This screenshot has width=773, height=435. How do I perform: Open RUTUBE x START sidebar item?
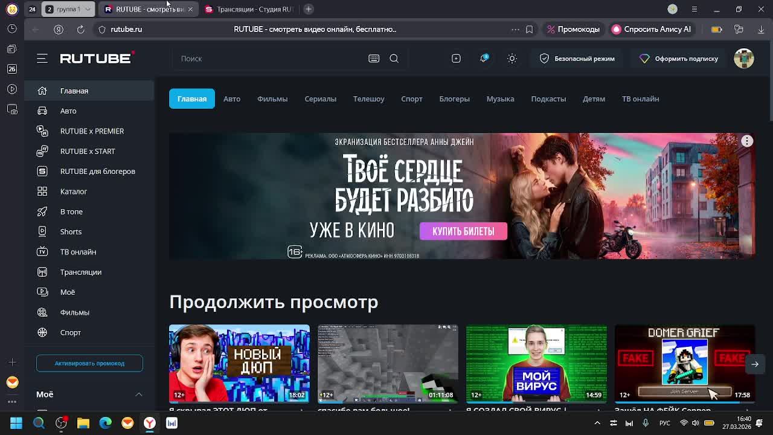point(89,151)
